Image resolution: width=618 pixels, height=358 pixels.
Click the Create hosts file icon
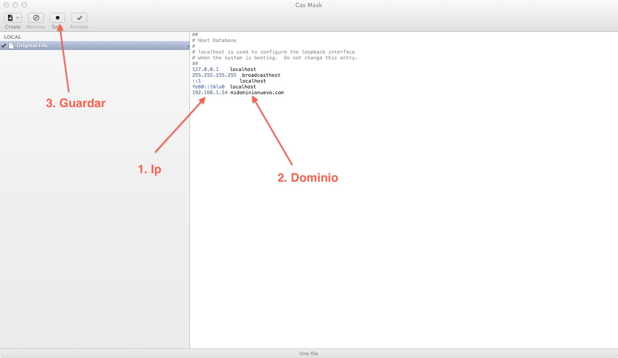(10, 18)
